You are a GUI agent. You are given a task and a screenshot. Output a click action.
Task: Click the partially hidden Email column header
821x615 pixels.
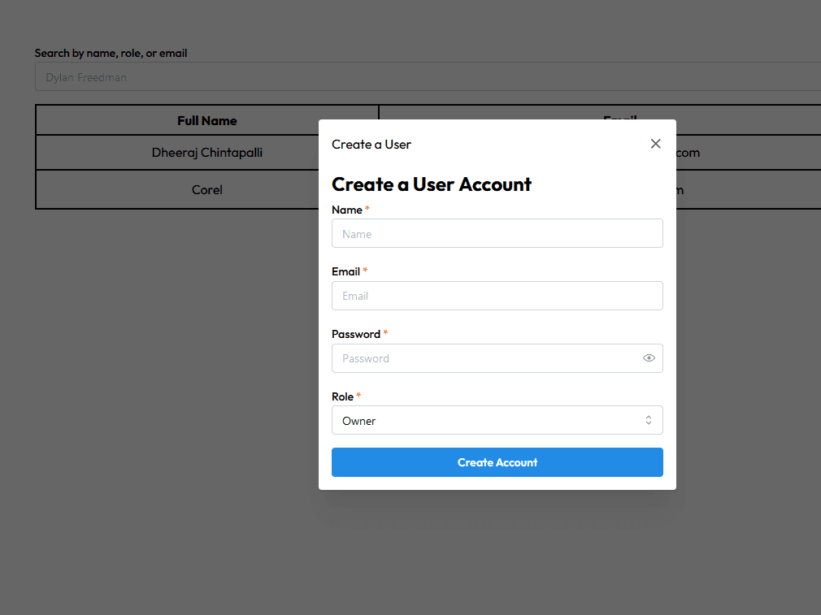point(619,115)
